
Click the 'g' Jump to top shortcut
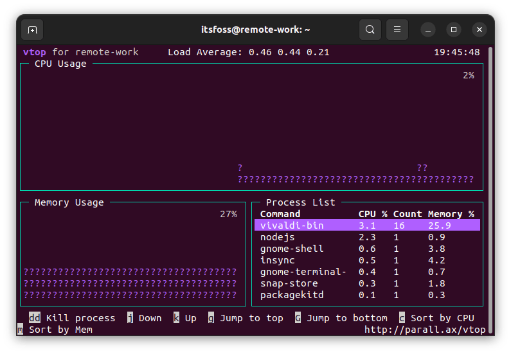coord(211,318)
